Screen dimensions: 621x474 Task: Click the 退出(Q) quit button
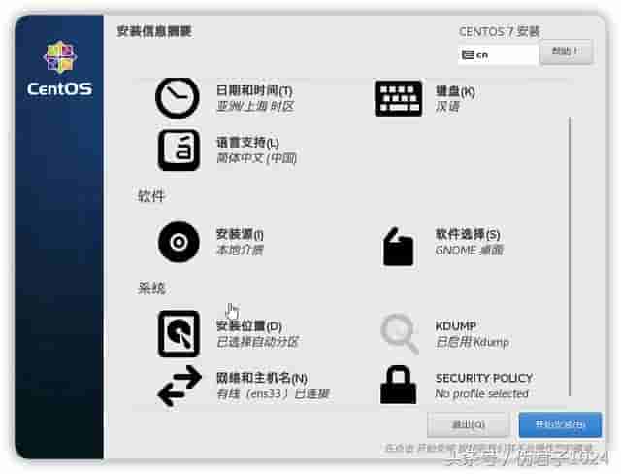tap(468, 424)
